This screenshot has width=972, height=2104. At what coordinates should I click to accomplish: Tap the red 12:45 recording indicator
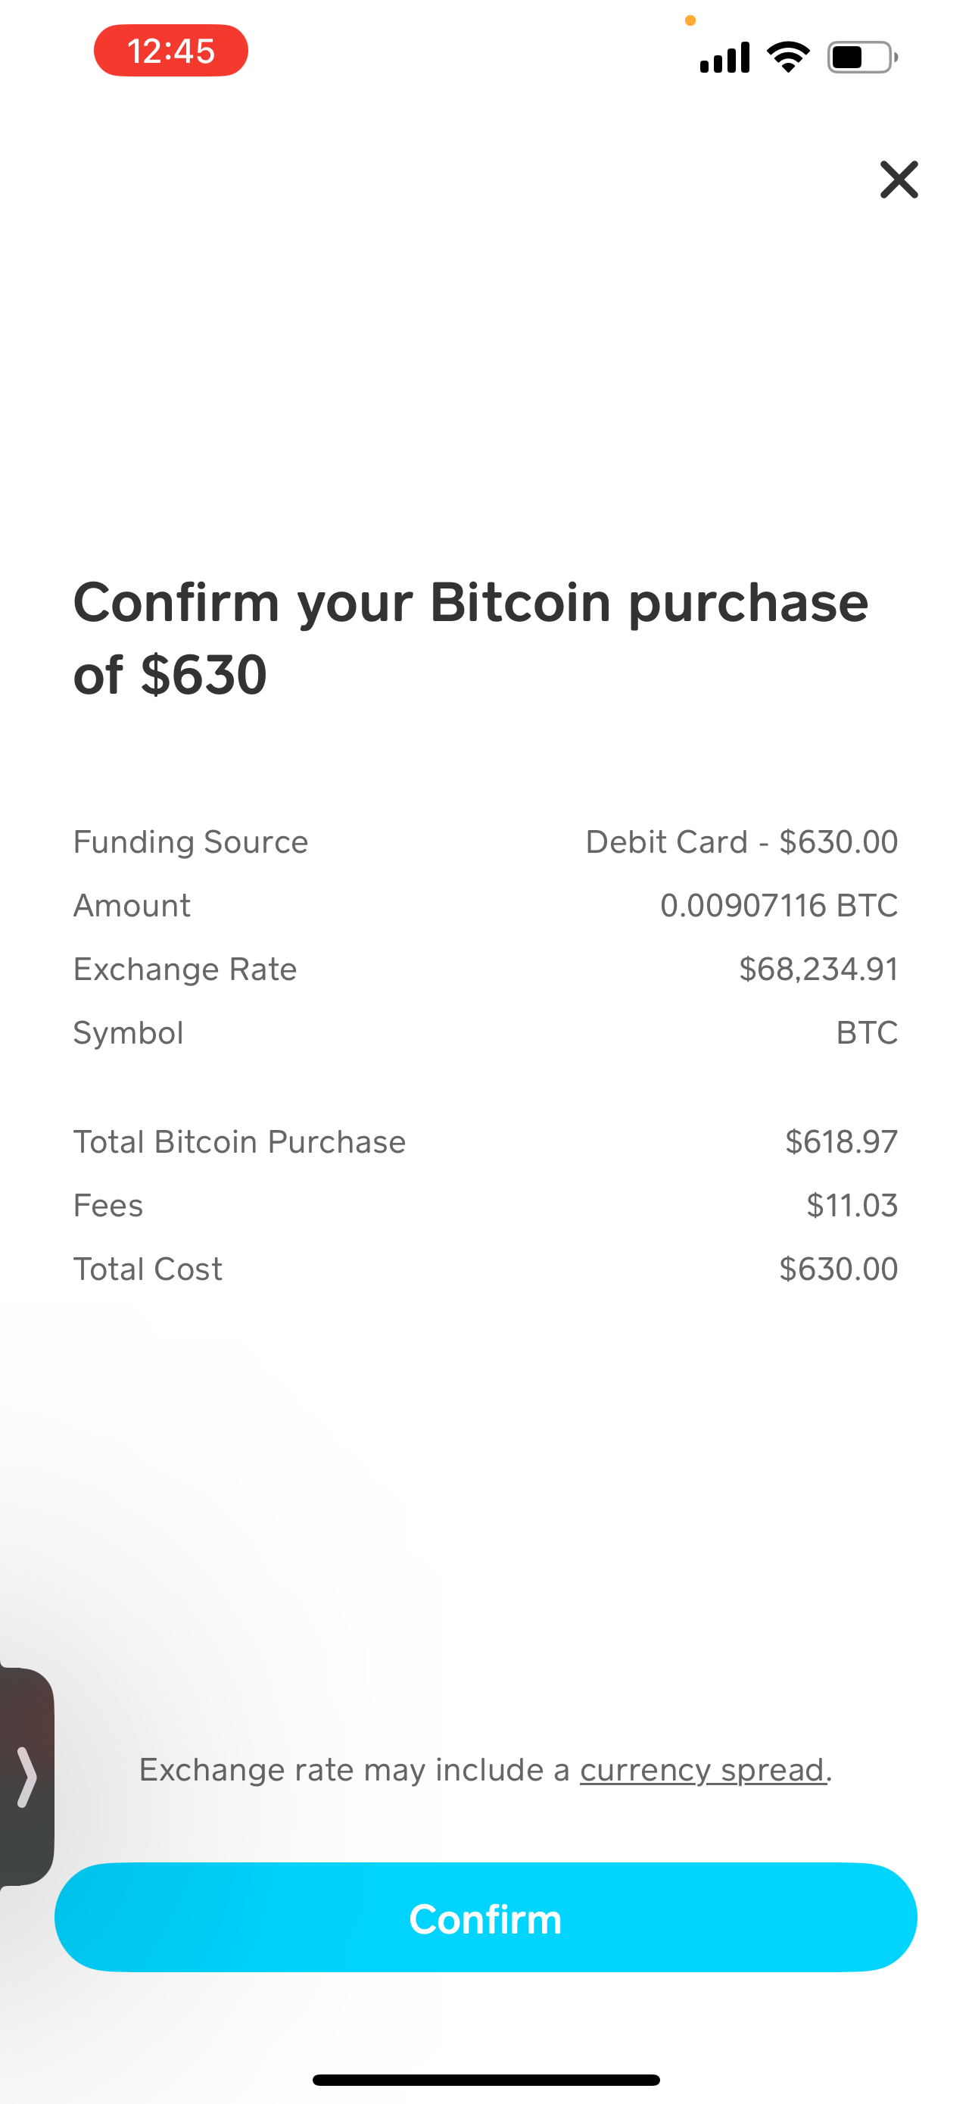(x=170, y=51)
